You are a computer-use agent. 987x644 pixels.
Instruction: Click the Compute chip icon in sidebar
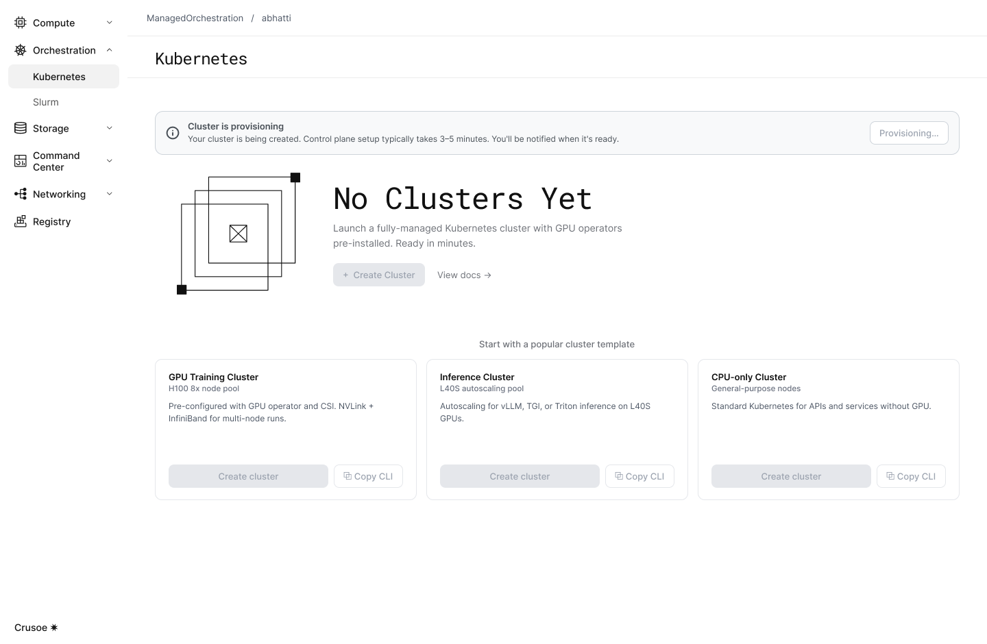(x=21, y=23)
